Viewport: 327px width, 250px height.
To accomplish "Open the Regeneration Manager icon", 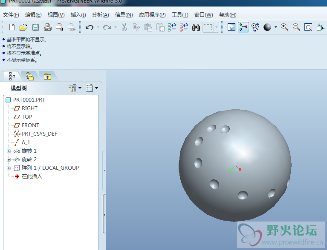I will pos(184,27).
